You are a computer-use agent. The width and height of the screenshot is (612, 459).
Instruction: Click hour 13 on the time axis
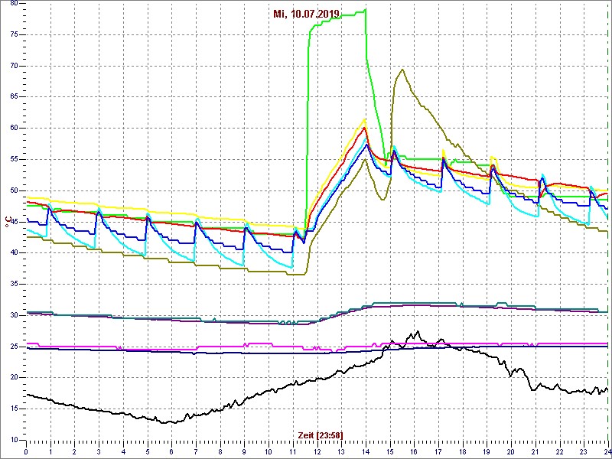coord(341,452)
